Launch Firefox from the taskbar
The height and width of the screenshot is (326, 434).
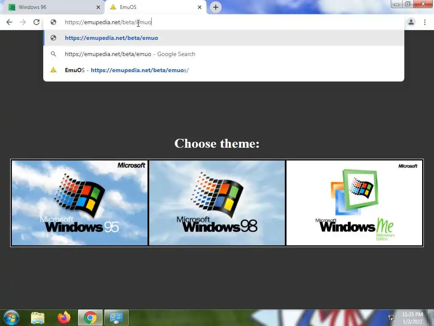pos(64,318)
